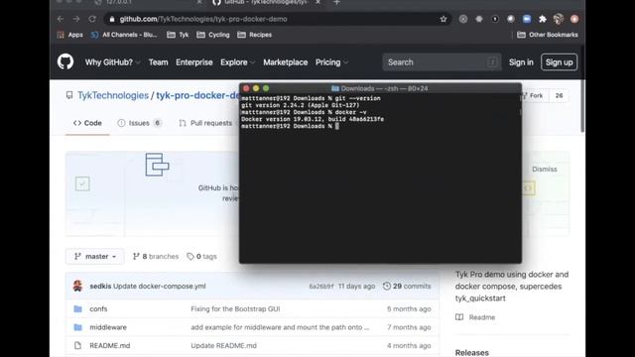The height and width of the screenshot is (357, 635).
Task: Open the tyk-pro-docker-demo repository link
Action: pos(197,95)
